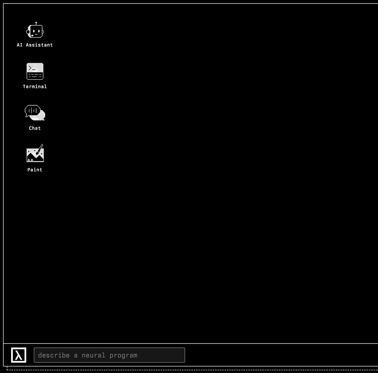
Task: Open Paint from the desktop
Action: click(35, 157)
